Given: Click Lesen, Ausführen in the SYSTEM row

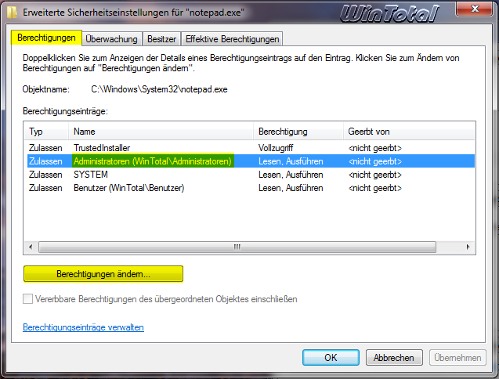Looking at the screenshot, I should 291,175.
